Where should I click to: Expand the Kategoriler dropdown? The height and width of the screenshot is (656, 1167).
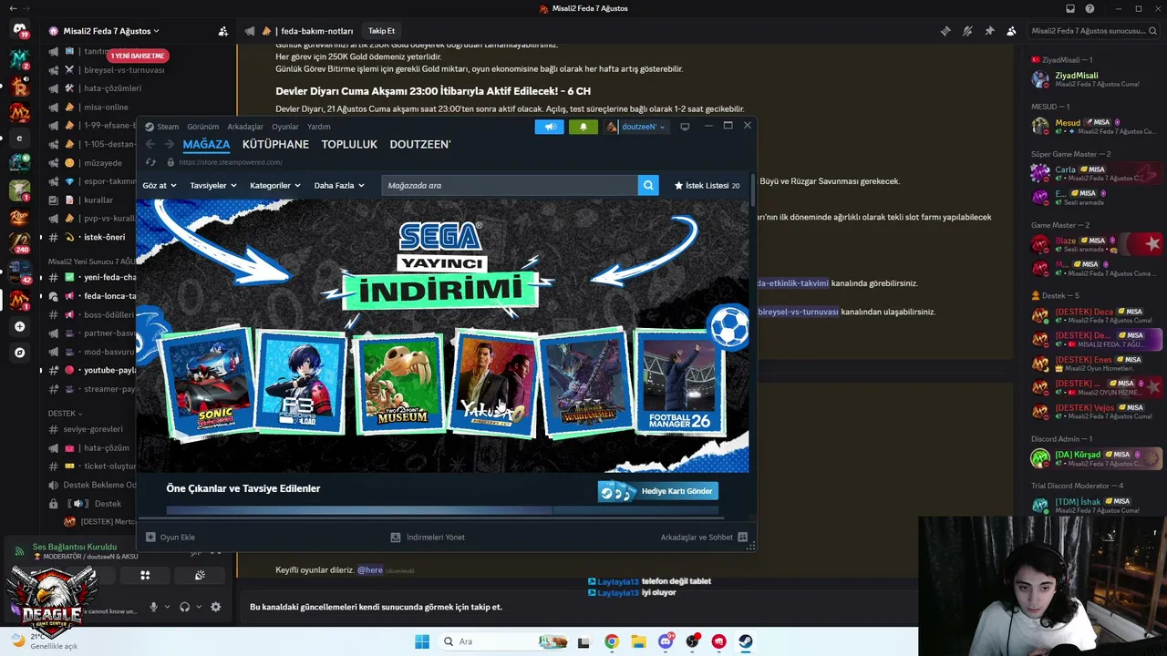pos(275,185)
